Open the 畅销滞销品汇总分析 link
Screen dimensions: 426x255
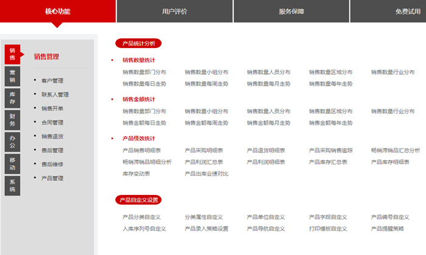tap(396, 151)
